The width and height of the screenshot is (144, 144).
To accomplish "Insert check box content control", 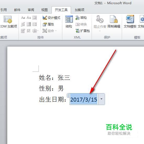I will pyautogui.click(x=29, y=31).
